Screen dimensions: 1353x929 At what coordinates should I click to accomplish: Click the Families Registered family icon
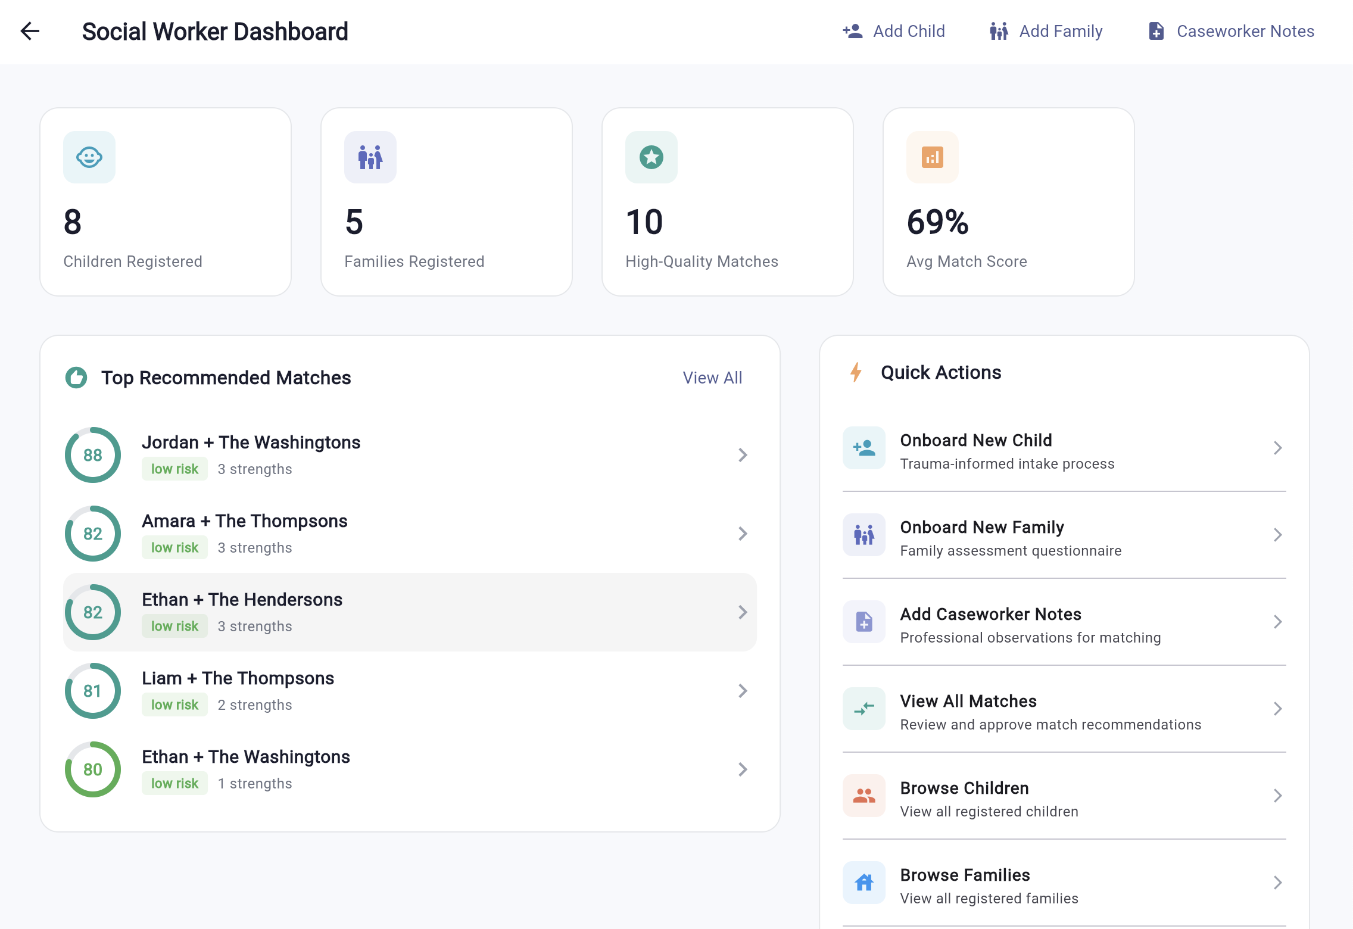tap(370, 157)
